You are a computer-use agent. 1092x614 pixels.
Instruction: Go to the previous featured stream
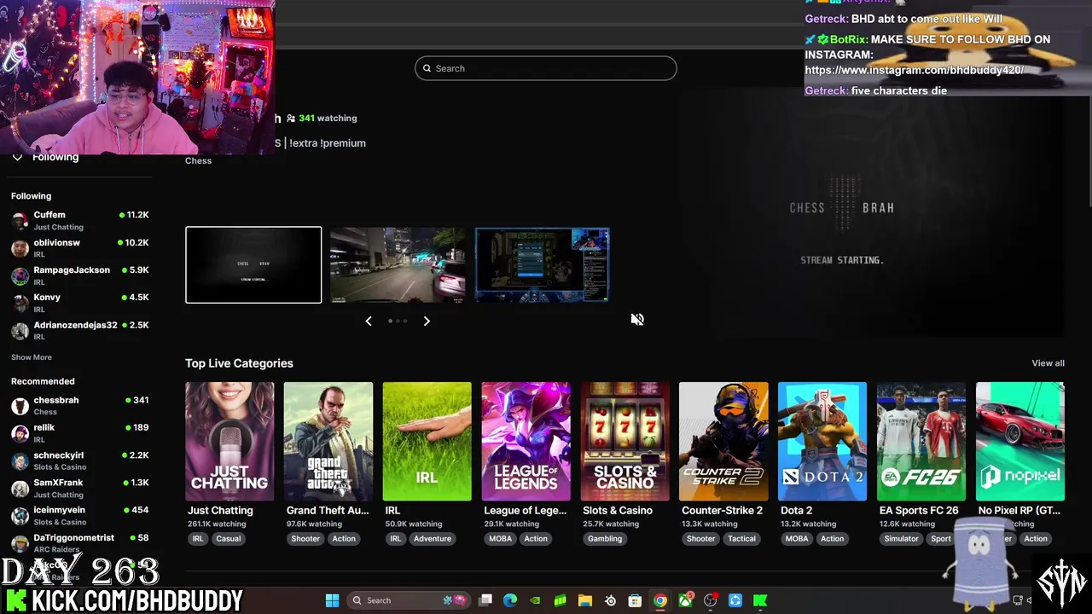click(369, 321)
